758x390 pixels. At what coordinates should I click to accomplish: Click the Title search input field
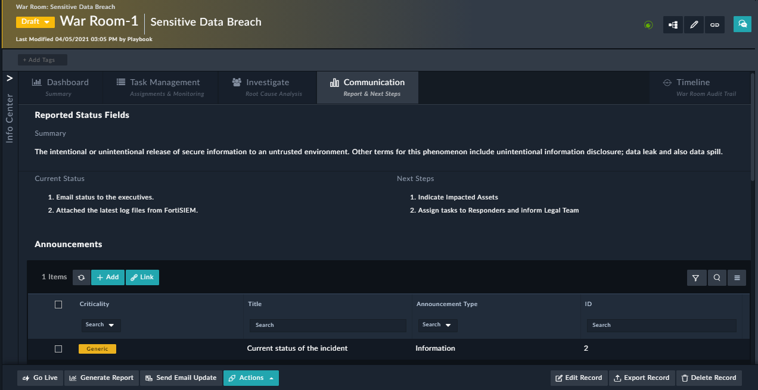coord(327,325)
